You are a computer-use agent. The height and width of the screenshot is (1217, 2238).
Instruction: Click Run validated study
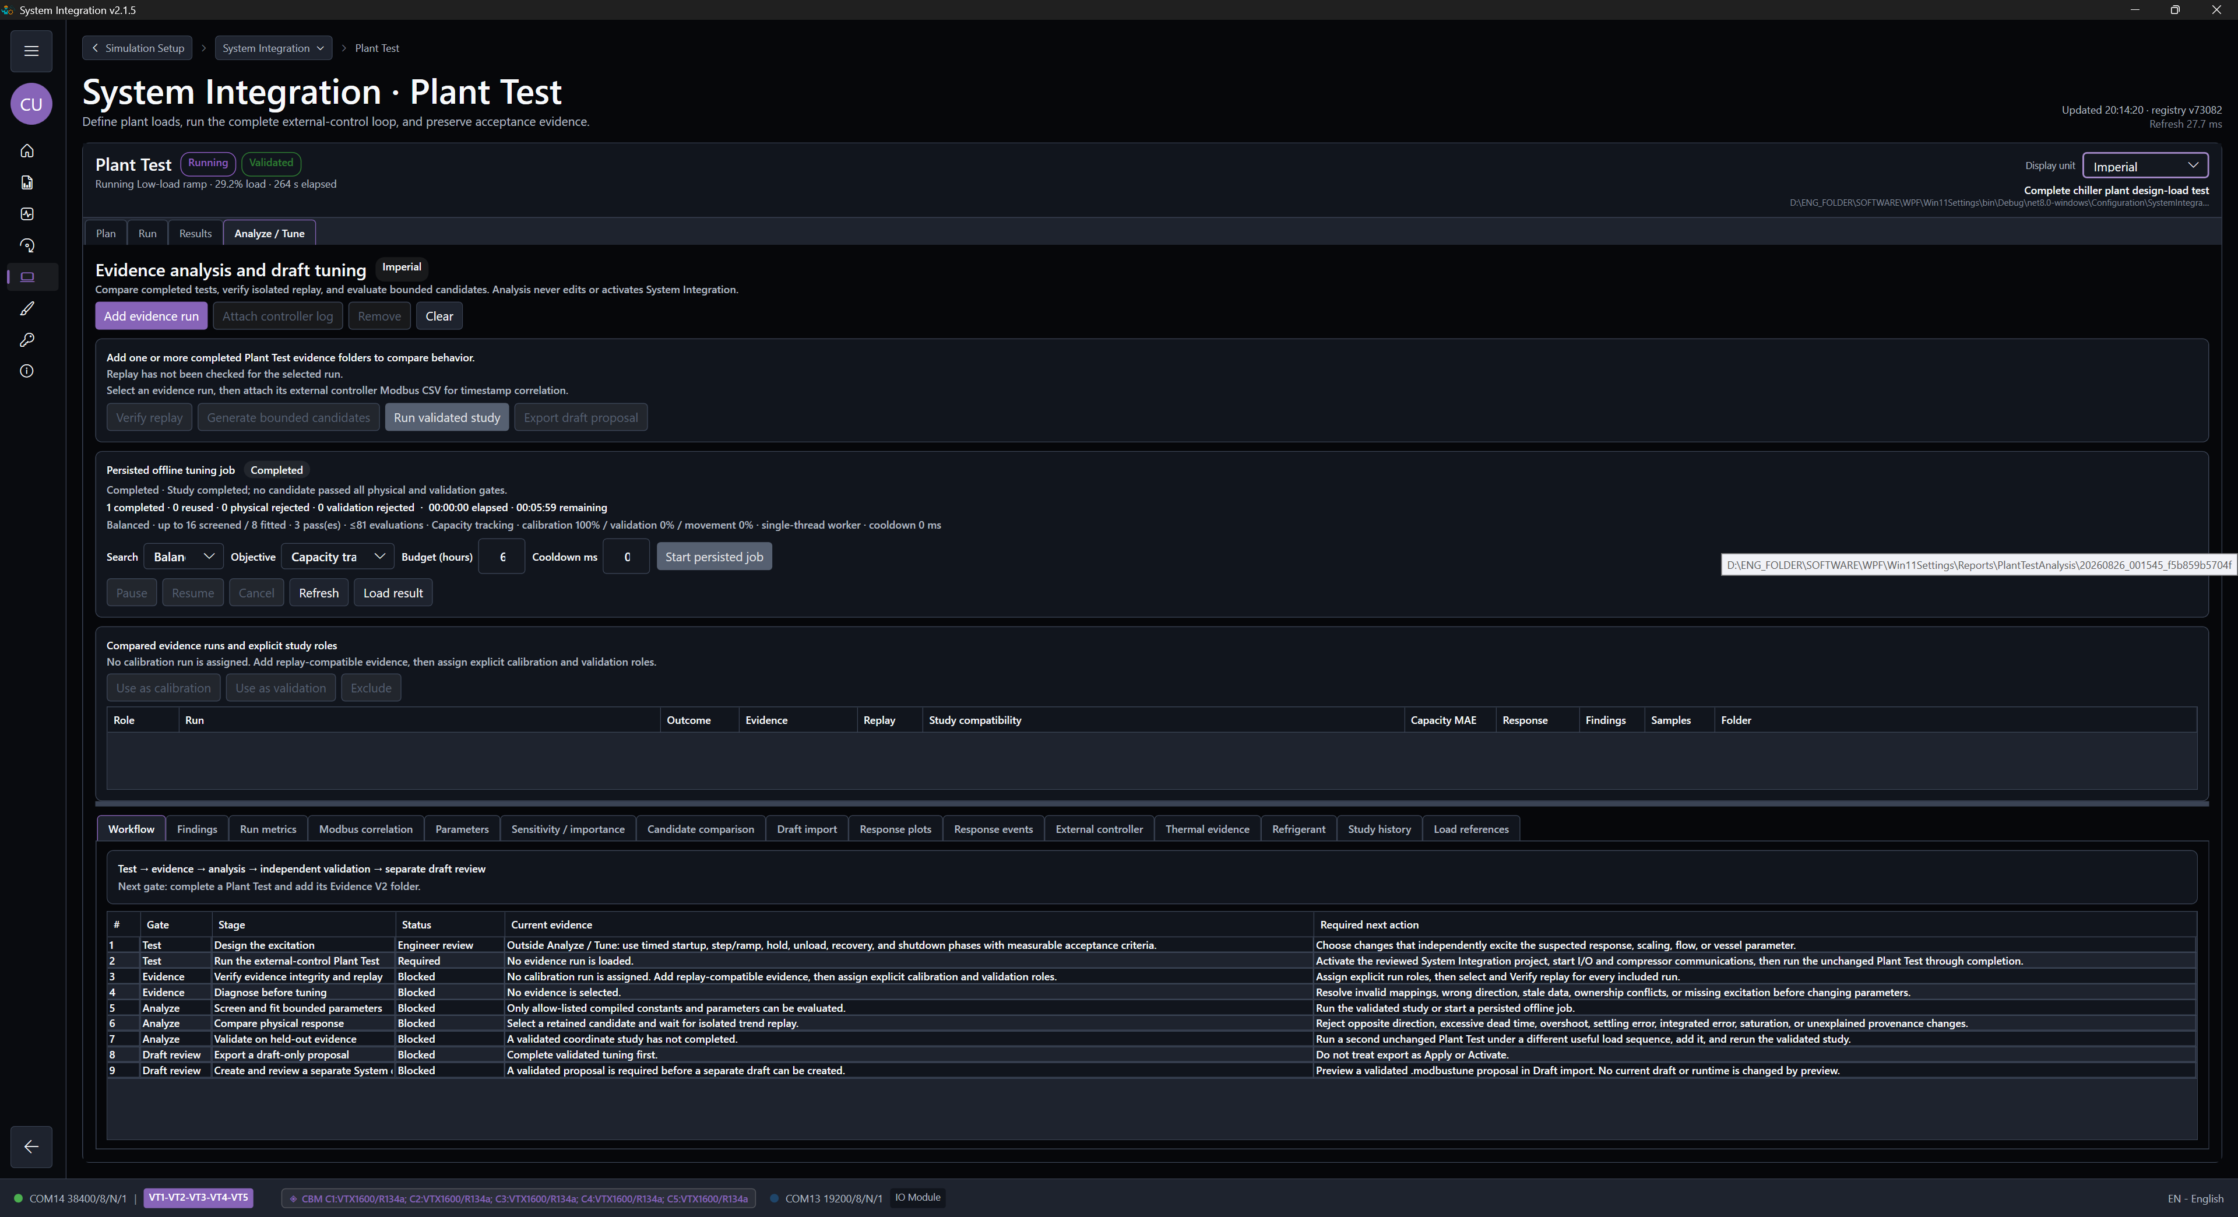pos(446,418)
